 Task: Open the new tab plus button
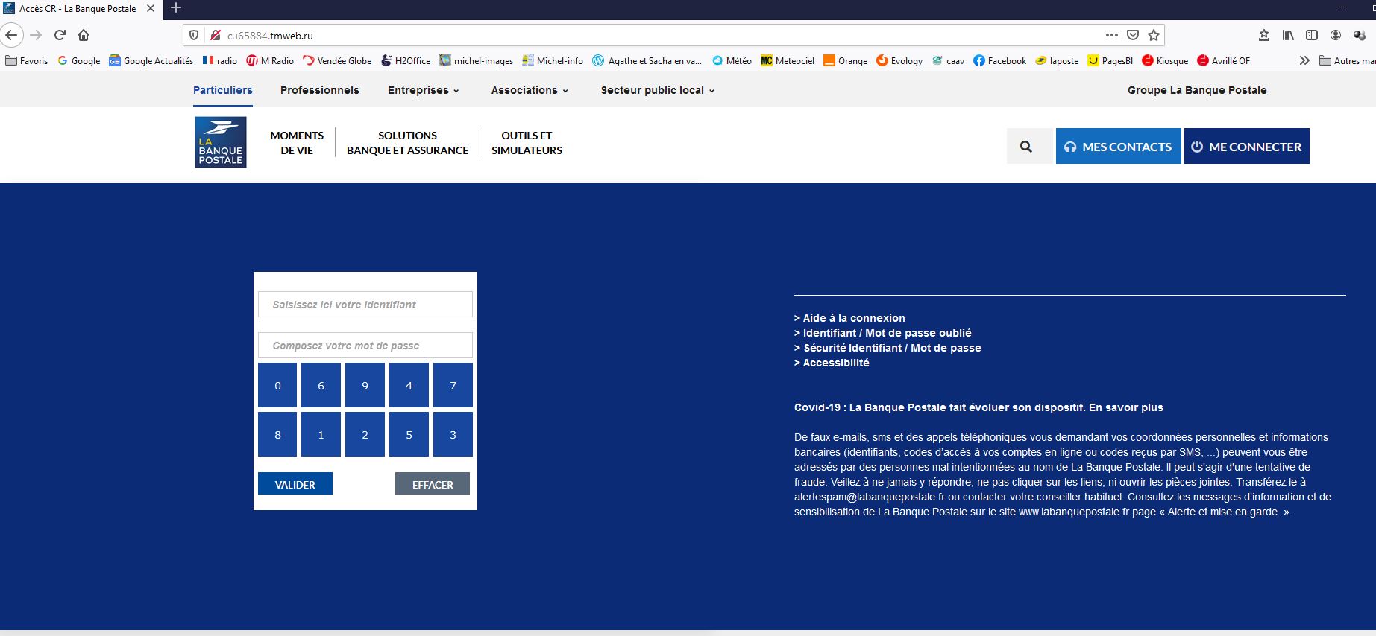[176, 8]
